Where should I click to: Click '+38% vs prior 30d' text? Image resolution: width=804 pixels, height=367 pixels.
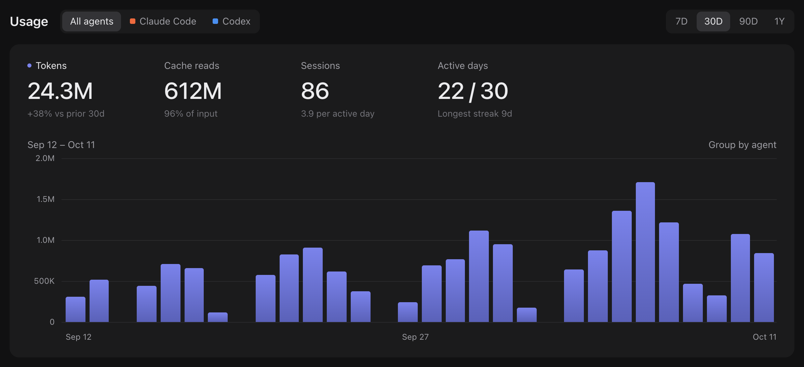(x=66, y=114)
